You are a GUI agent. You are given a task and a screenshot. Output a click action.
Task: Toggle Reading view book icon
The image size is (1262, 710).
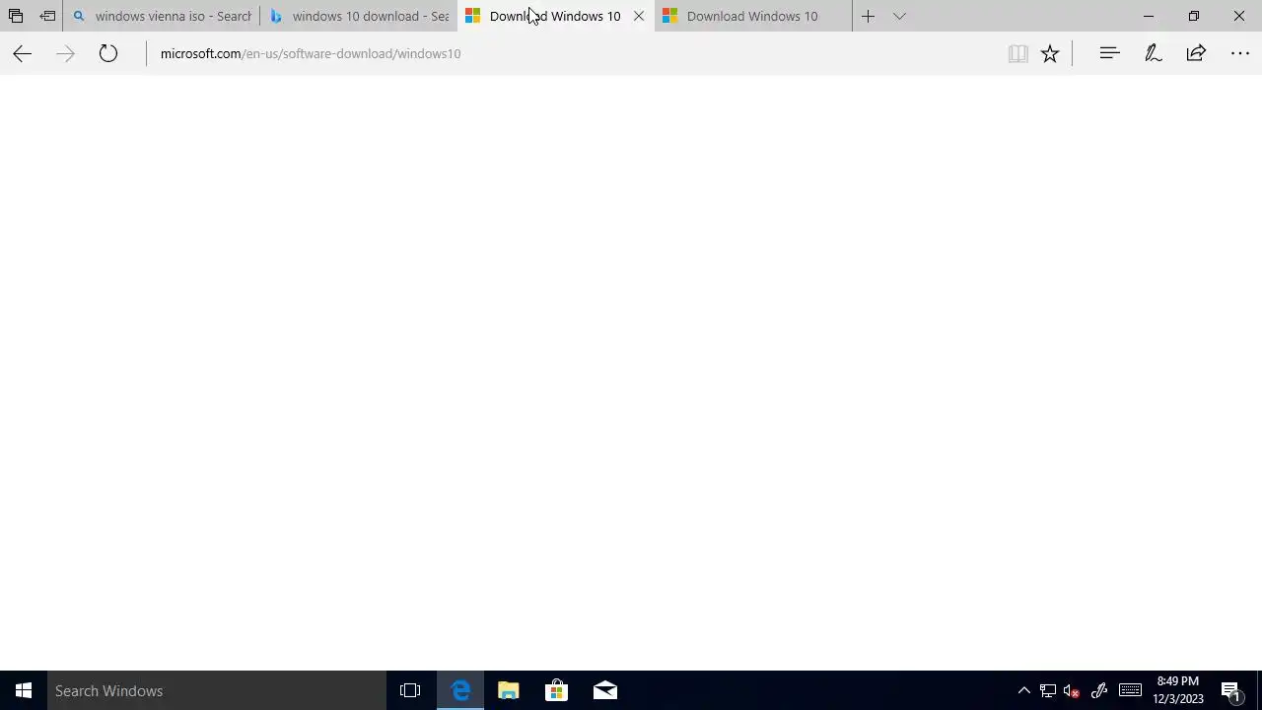coord(1017,53)
